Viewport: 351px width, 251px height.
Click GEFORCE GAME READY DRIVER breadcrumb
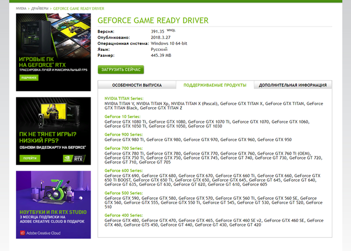pos(78,9)
